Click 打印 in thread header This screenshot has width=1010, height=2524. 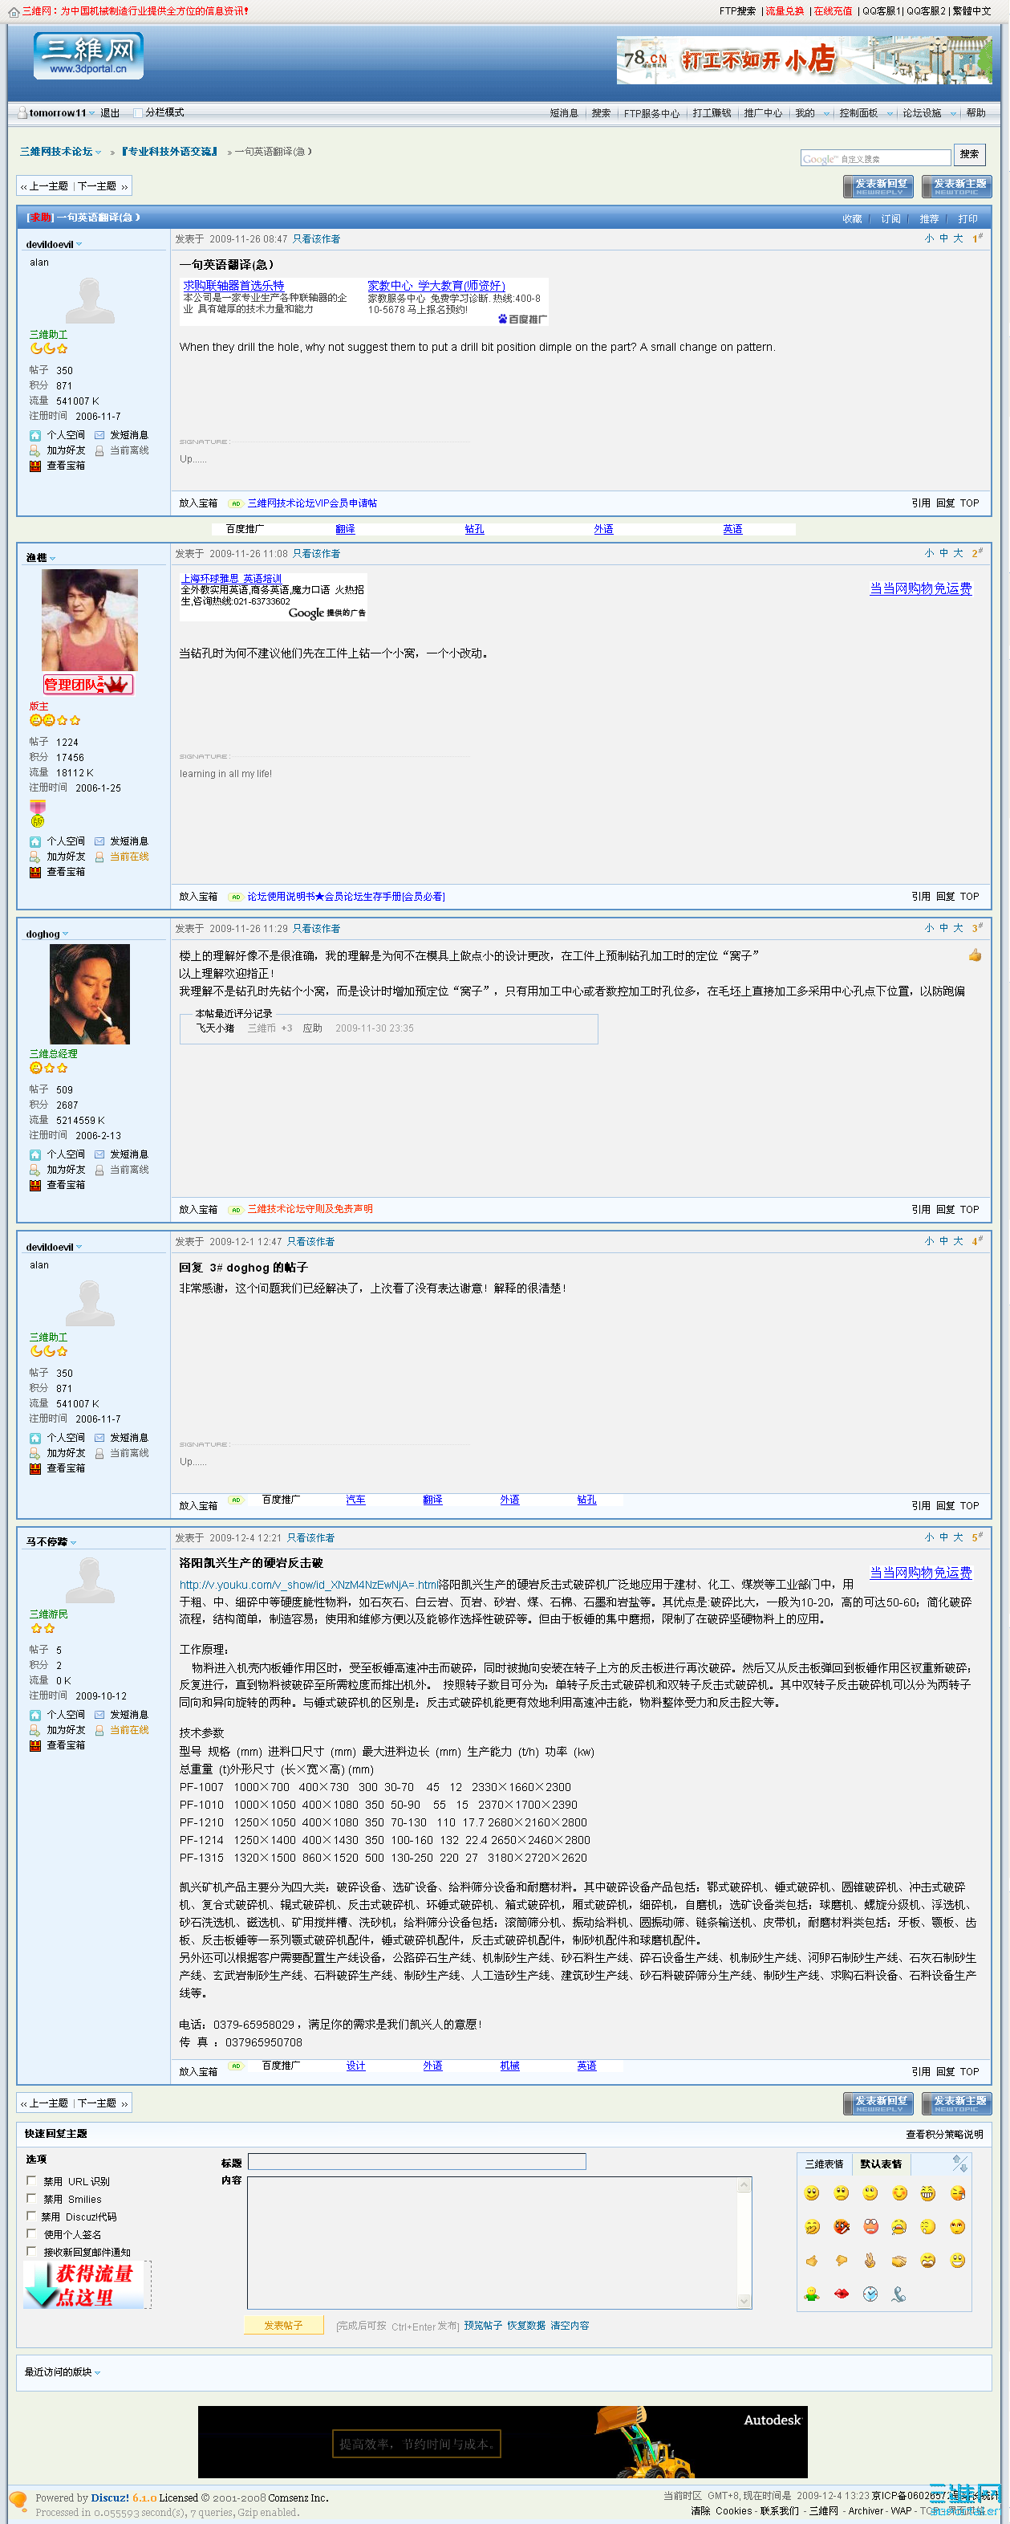coord(968,218)
